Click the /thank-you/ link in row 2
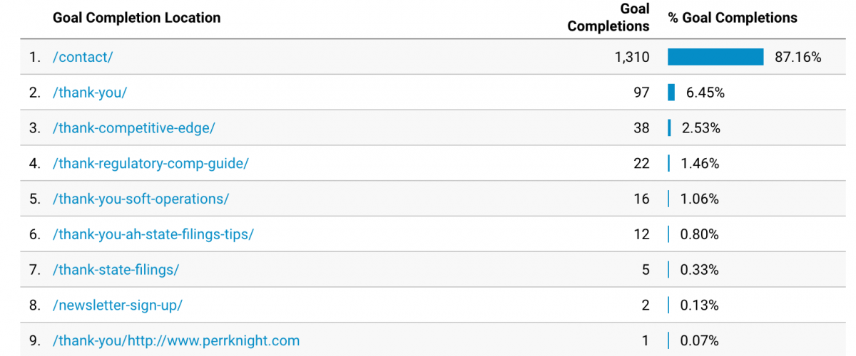Screen dimensions: 856x356 [x=90, y=93]
